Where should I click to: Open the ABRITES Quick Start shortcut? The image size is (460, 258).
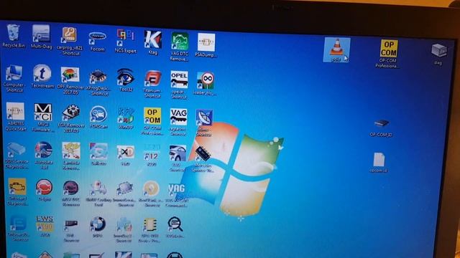pyautogui.click(x=15, y=111)
